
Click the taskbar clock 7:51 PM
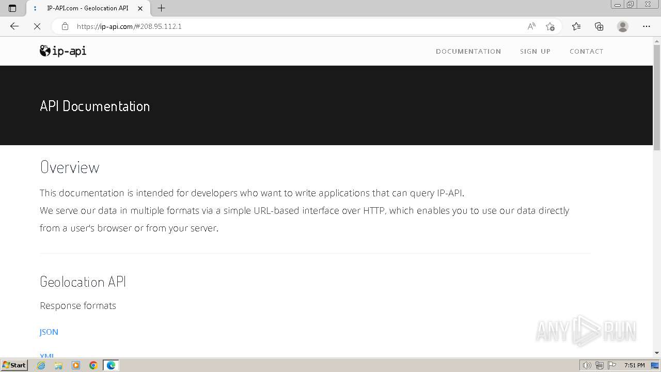pos(634,365)
